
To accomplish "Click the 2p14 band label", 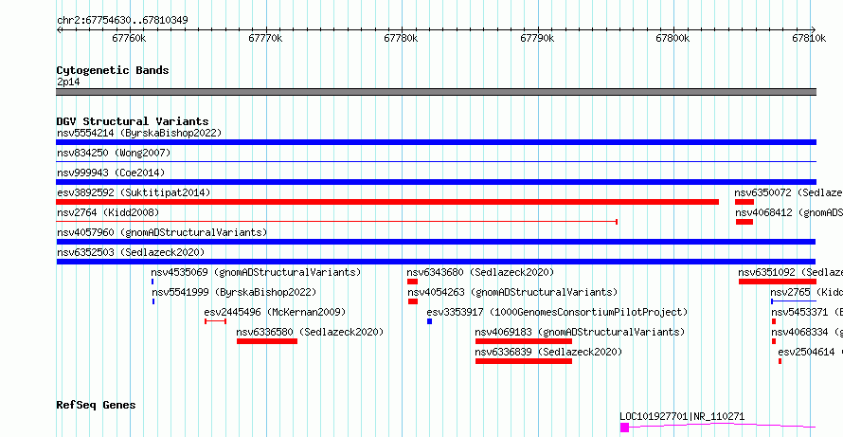I will click(68, 82).
